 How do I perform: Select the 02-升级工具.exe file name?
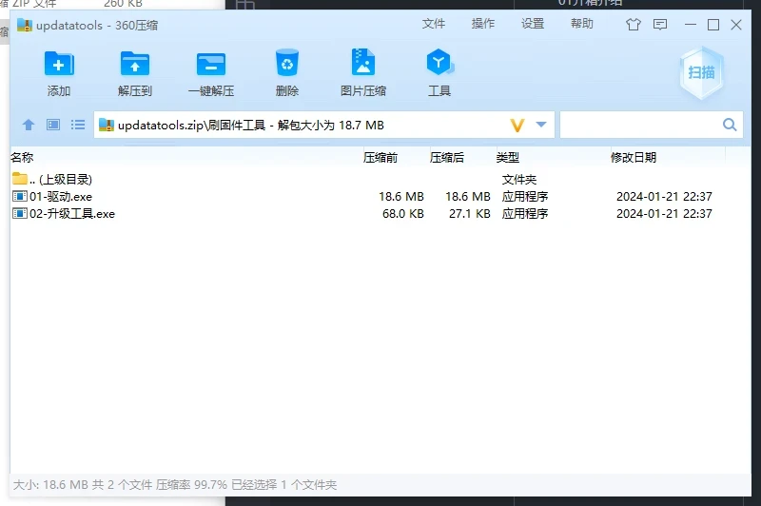pyautogui.click(x=72, y=213)
